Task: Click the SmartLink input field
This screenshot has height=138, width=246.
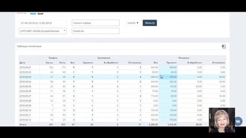Action: [x=96, y=31]
